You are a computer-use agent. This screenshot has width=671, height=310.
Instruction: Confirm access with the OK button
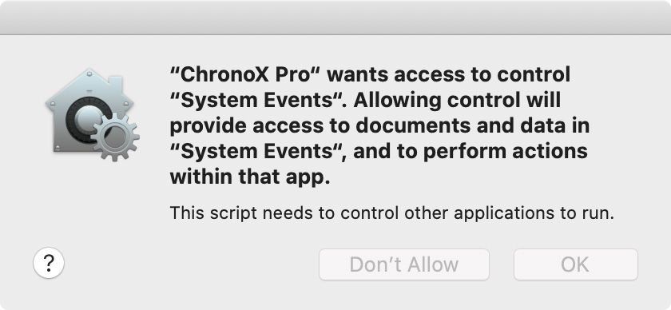[x=576, y=264]
